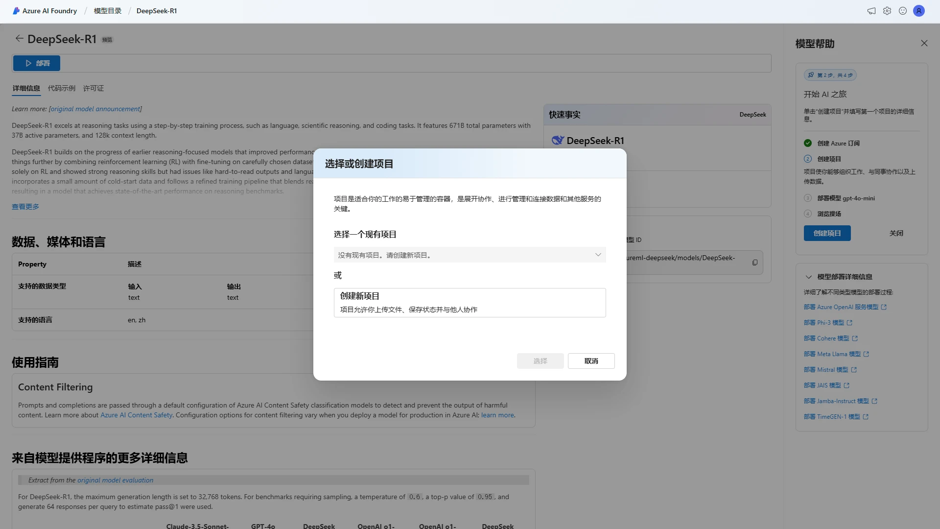Give feedback using the smiley face icon

click(x=903, y=10)
